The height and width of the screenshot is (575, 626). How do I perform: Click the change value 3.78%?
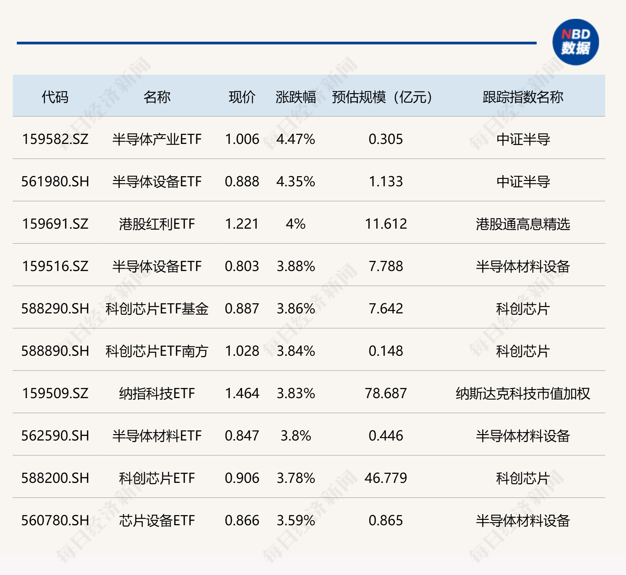click(296, 478)
